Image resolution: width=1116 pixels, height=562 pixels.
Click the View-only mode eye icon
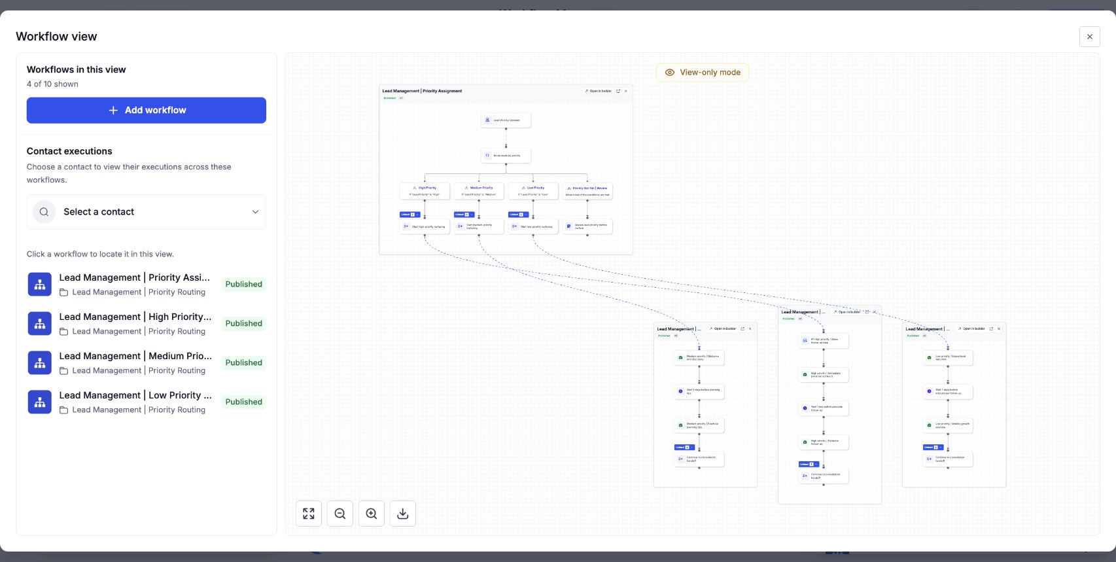(x=670, y=73)
